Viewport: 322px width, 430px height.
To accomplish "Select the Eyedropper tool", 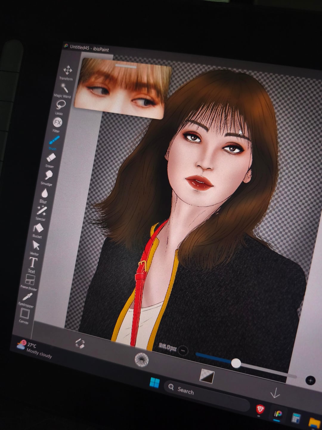I will click(x=27, y=297).
